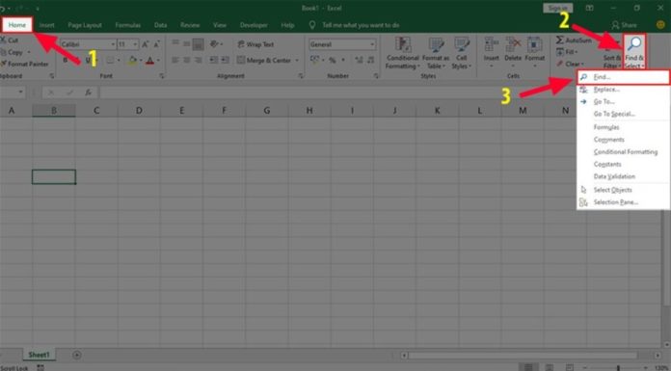Click the Sign in button
Viewport: 671px width, 371px height.
(557, 8)
